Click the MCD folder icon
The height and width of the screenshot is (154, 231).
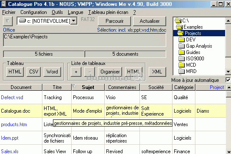[x=181, y=65]
